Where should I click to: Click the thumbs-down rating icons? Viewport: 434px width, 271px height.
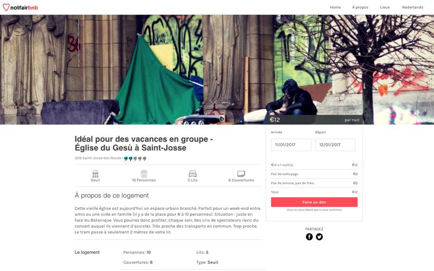[x=135, y=158]
